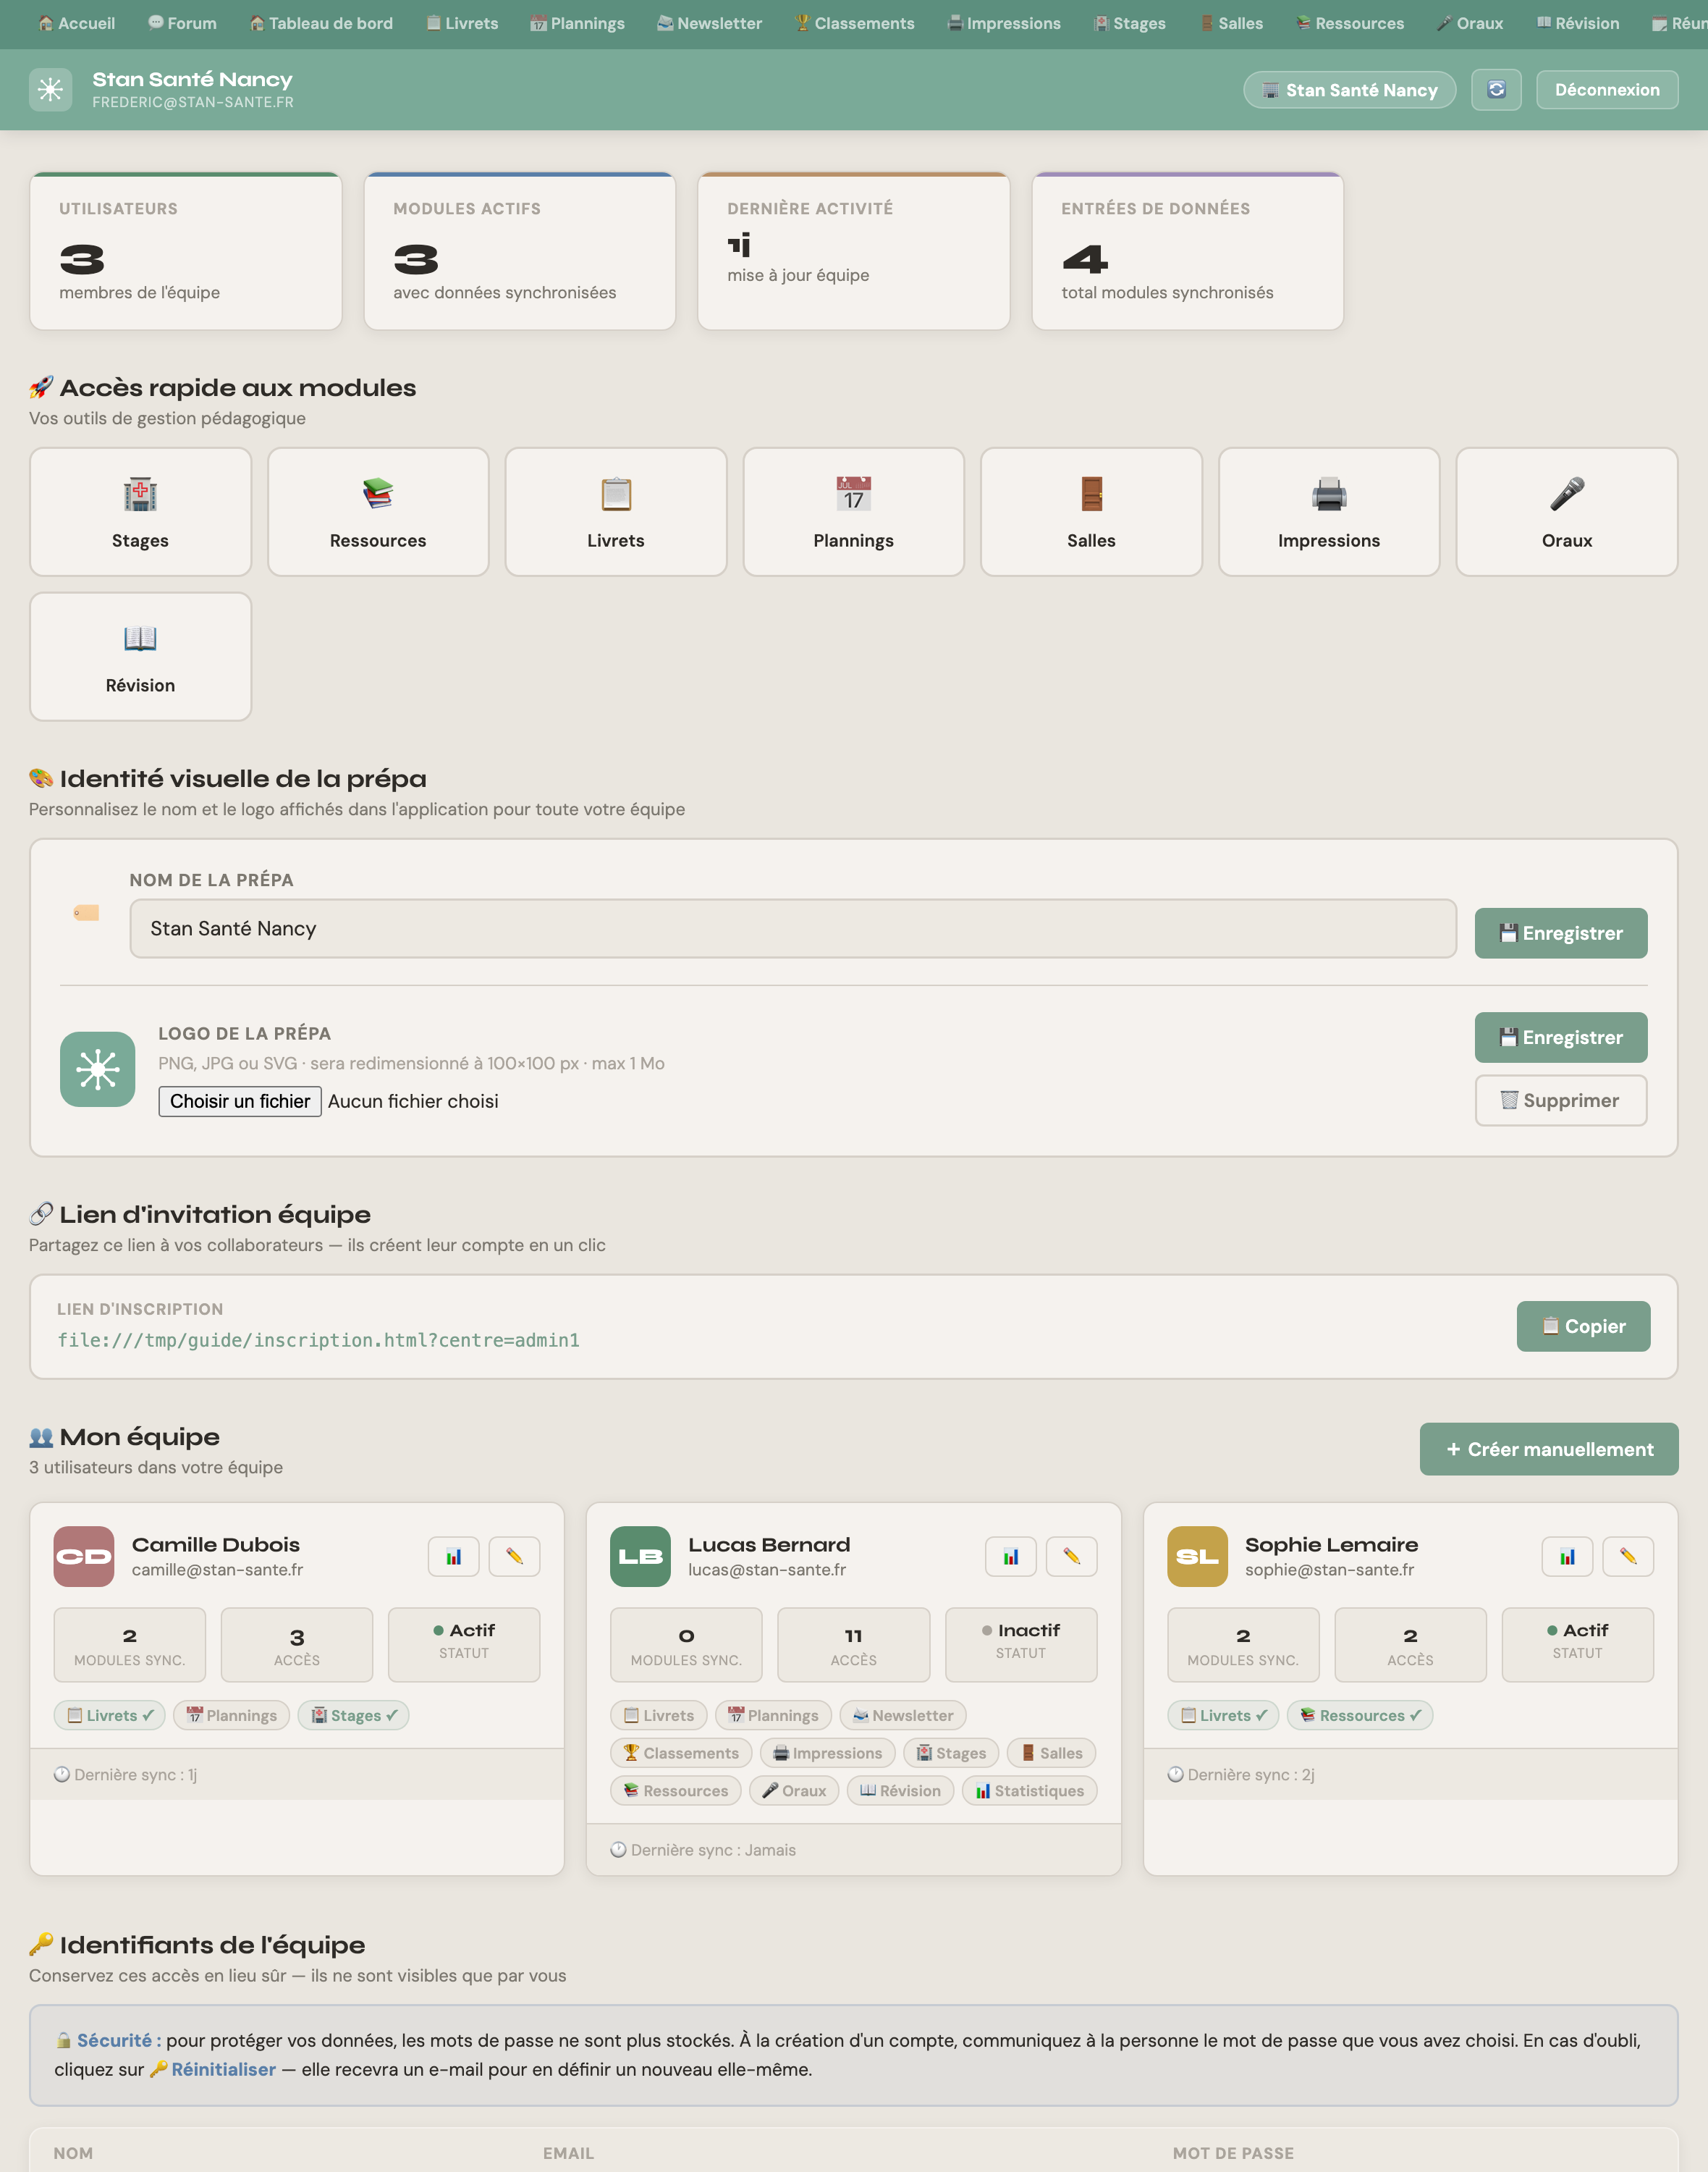Click Lucas Bernard's Inactif status box

click(1020, 1643)
